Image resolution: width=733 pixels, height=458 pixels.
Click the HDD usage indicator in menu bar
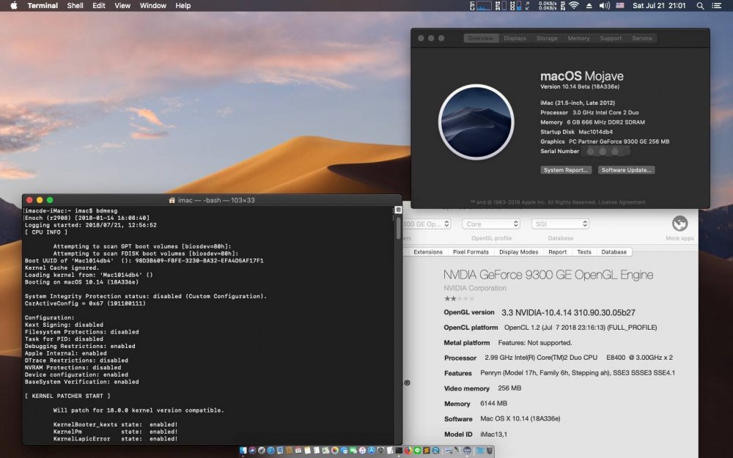[515, 6]
